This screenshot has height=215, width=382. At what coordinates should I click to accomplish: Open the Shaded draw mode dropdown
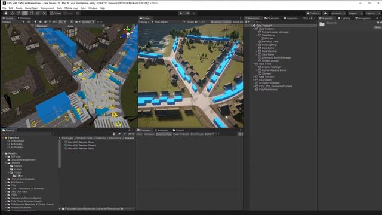click(x=13, y=22)
